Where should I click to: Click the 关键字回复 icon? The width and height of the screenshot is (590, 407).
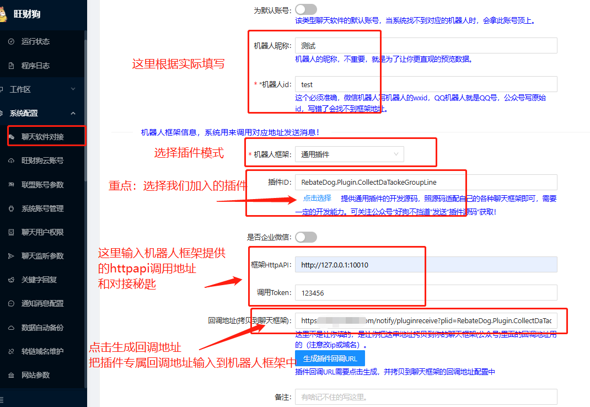click(x=11, y=280)
